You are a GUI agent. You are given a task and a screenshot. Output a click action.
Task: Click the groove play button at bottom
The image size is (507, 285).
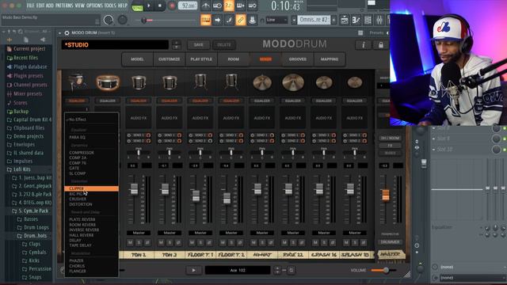(x=193, y=270)
